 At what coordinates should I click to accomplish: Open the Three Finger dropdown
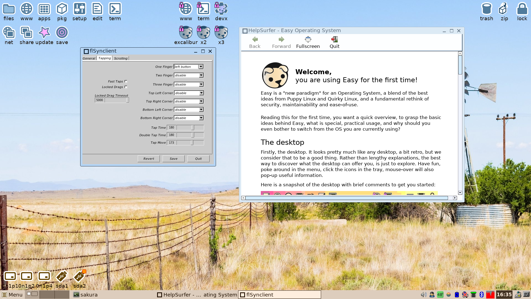tap(189, 84)
